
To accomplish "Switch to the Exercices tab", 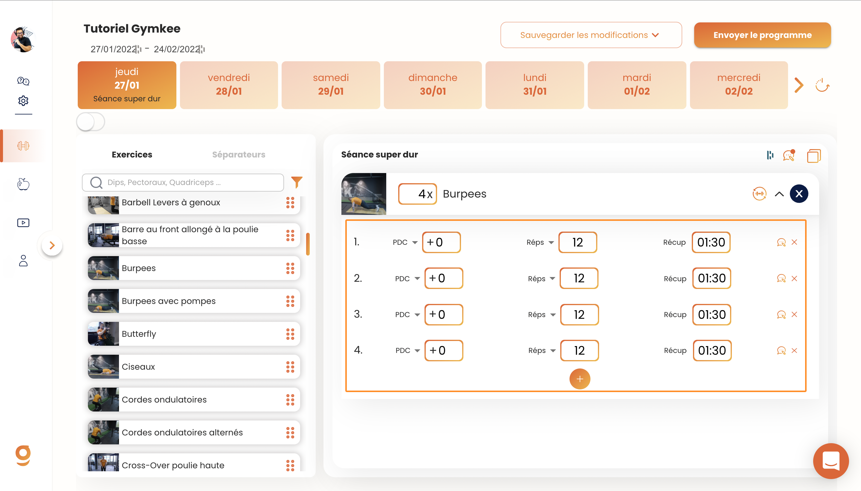I will click(132, 155).
